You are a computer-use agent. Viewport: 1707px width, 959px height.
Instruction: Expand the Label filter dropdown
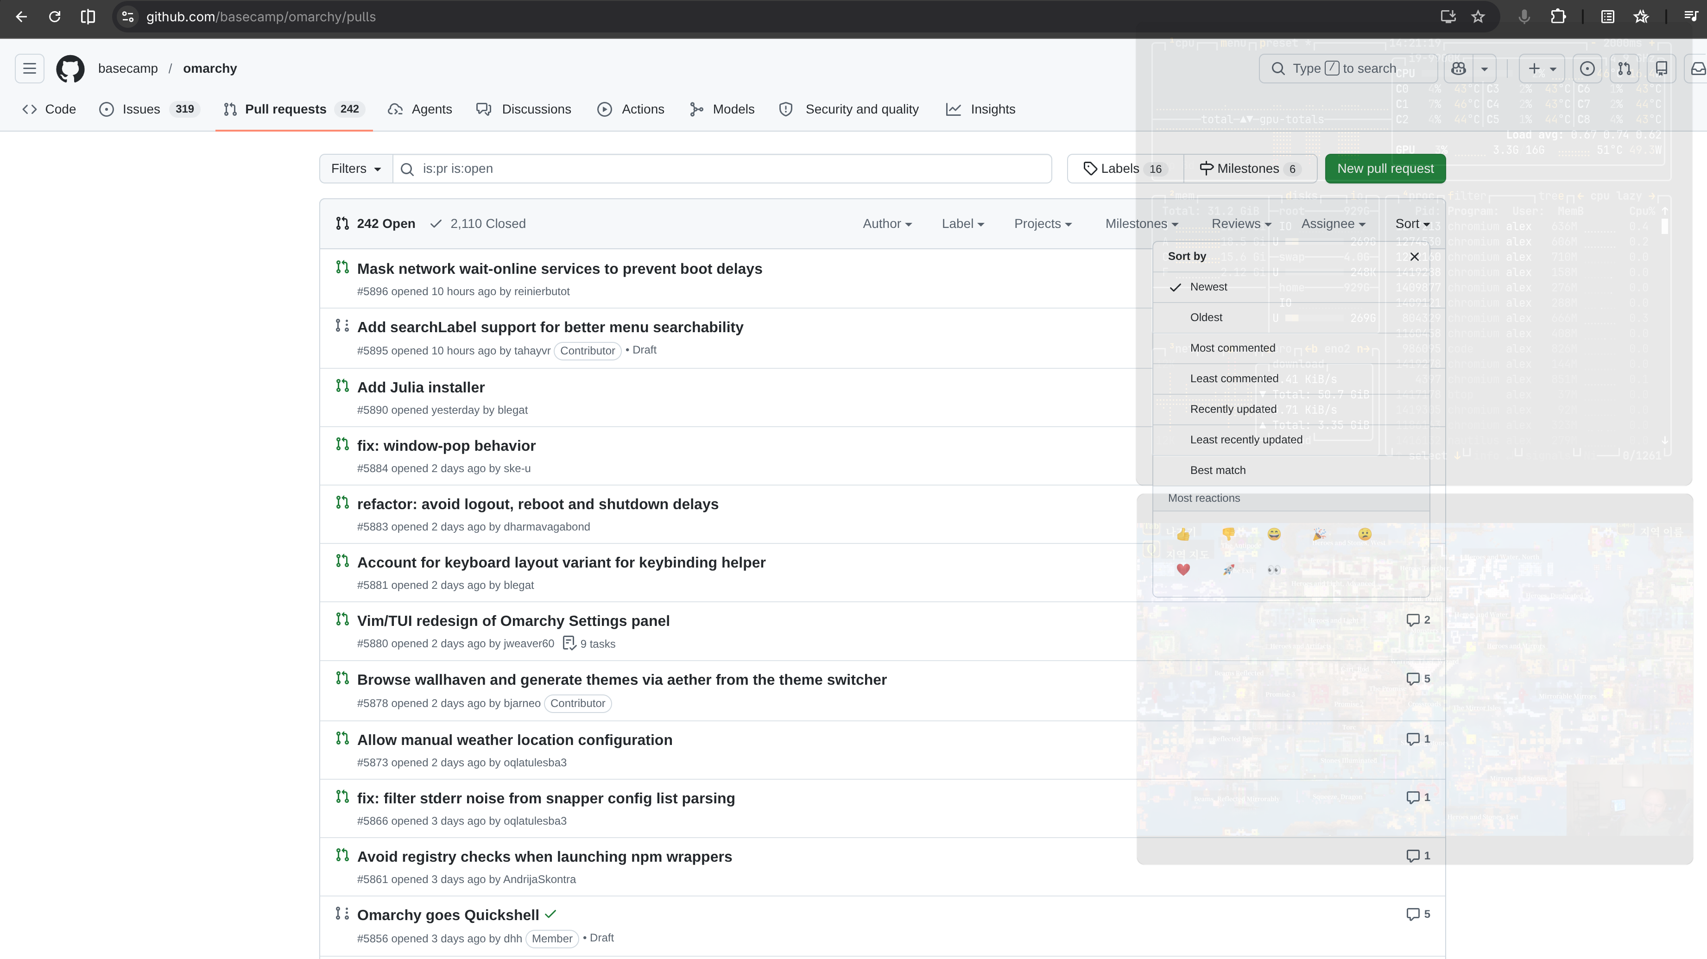click(963, 223)
